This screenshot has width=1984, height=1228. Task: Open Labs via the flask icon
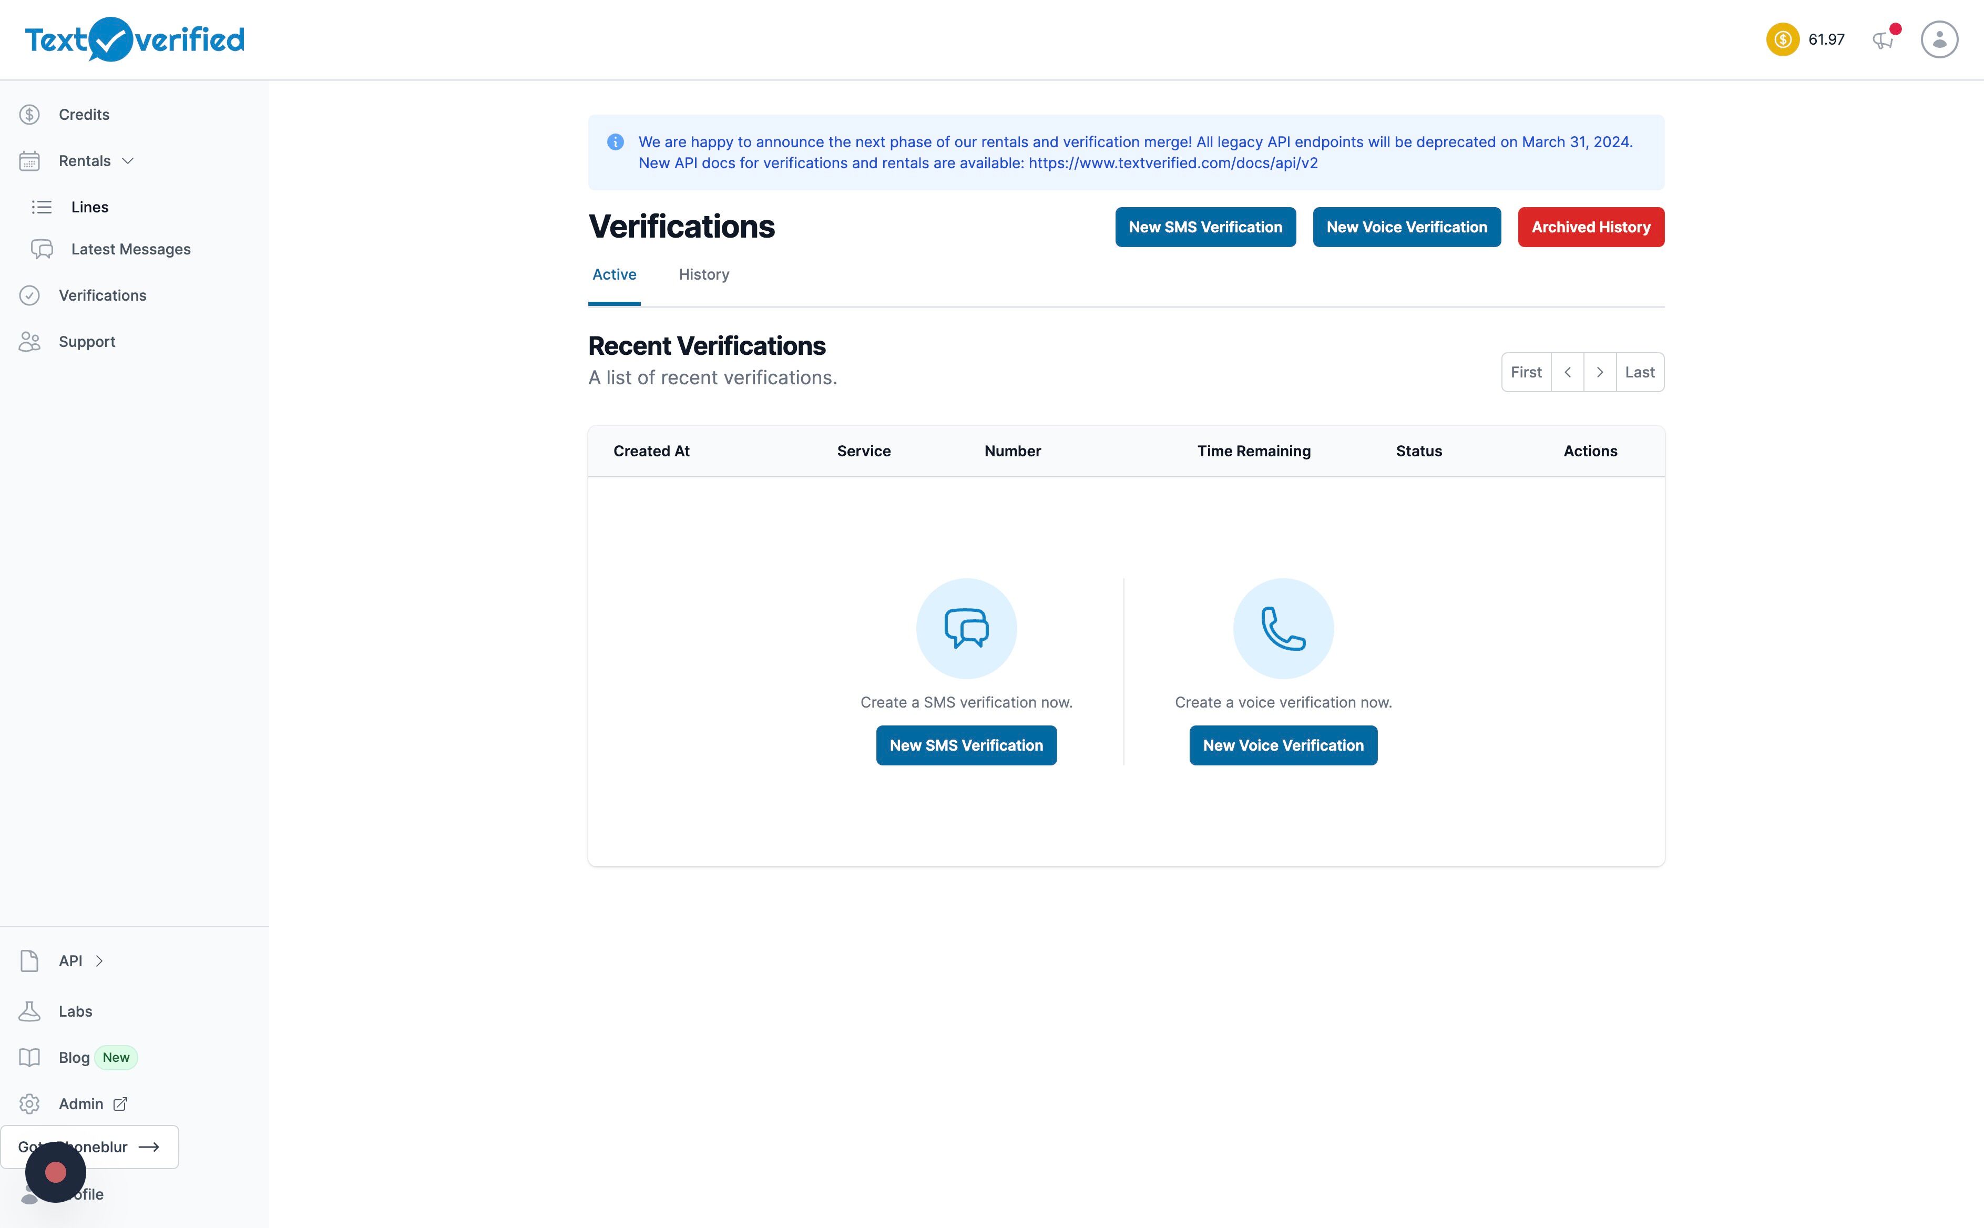30,1011
